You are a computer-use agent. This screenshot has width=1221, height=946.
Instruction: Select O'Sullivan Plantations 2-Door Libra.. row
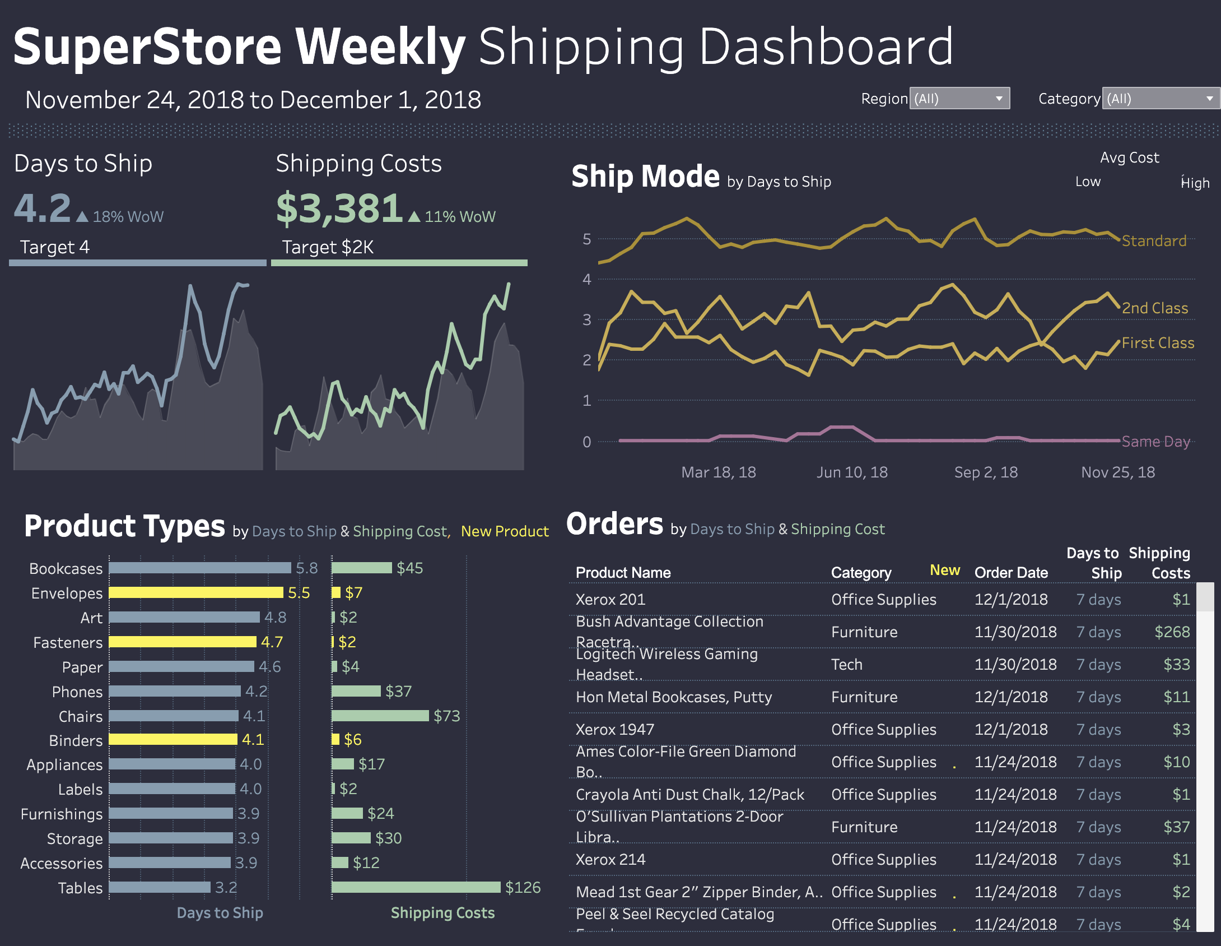(883, 827)
